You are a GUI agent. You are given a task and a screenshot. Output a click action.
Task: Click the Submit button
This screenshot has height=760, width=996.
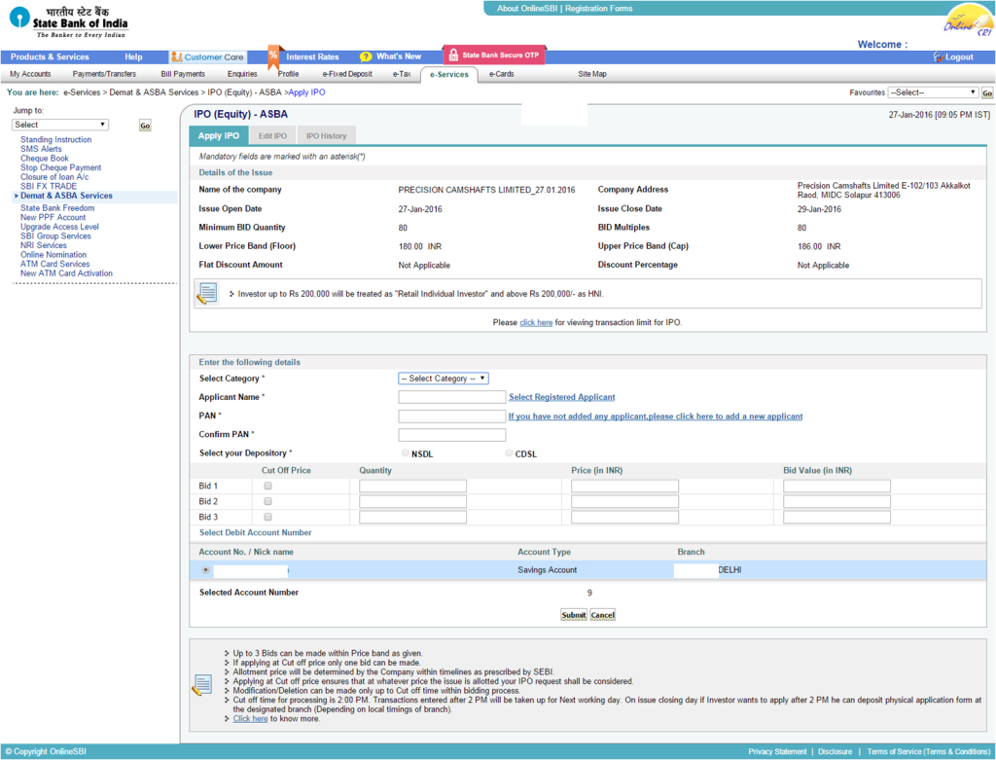coord(574,615)
